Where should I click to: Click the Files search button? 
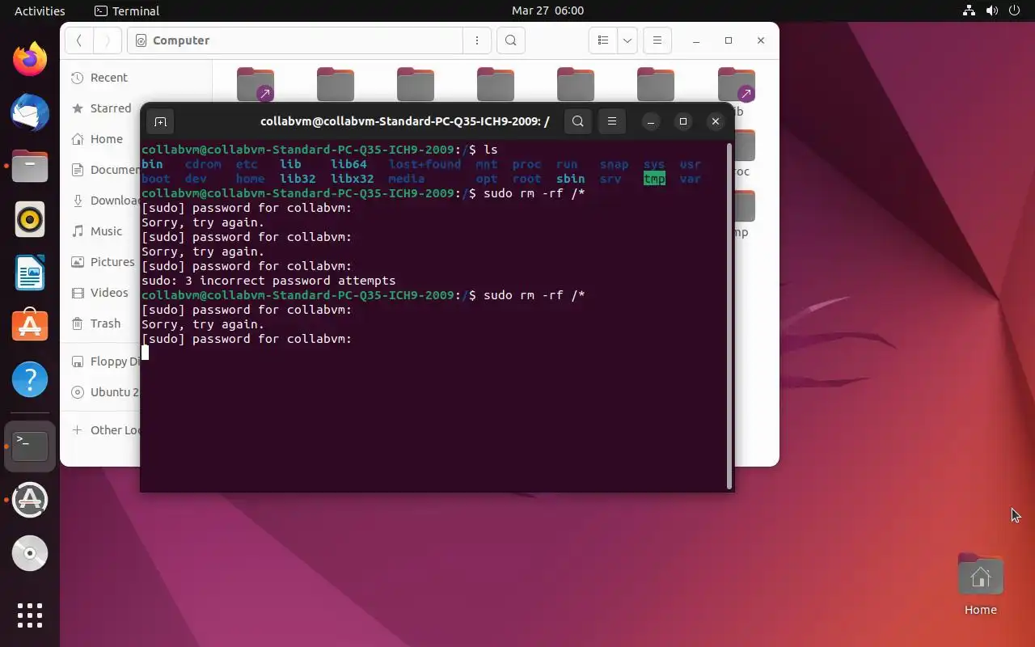511,40
